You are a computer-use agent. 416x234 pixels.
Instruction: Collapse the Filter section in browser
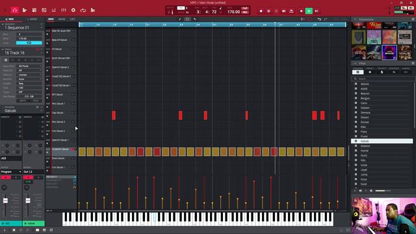(x=356, y=64)
